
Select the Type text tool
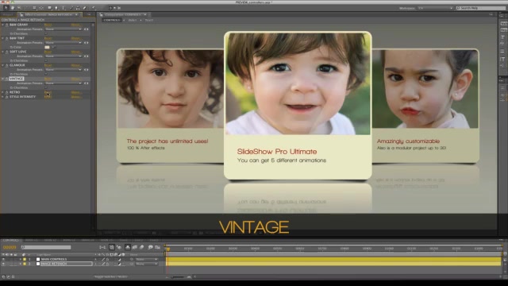tap(63, 8)
